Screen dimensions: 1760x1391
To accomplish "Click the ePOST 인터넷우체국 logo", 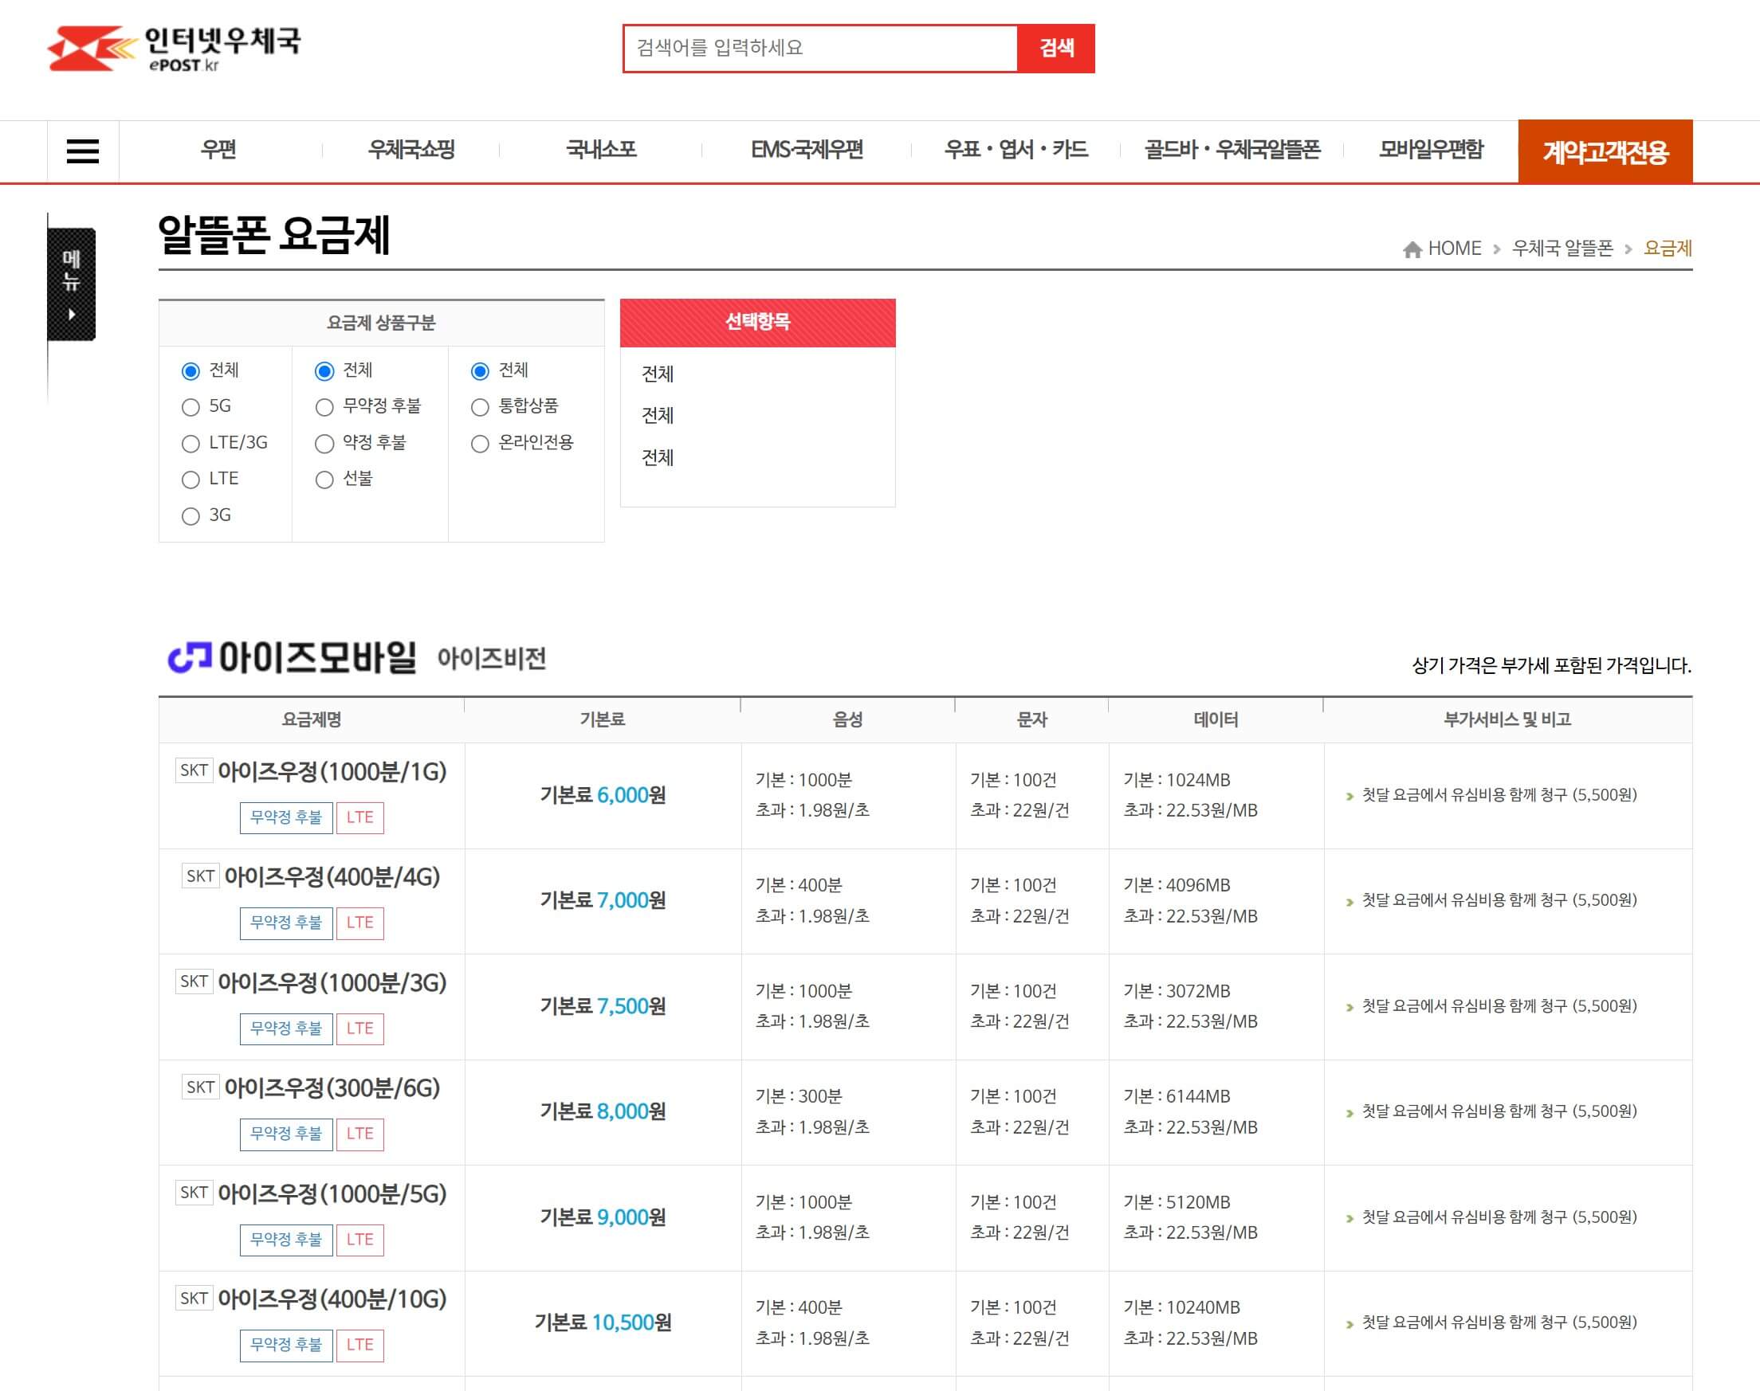I will pos(174,48).
